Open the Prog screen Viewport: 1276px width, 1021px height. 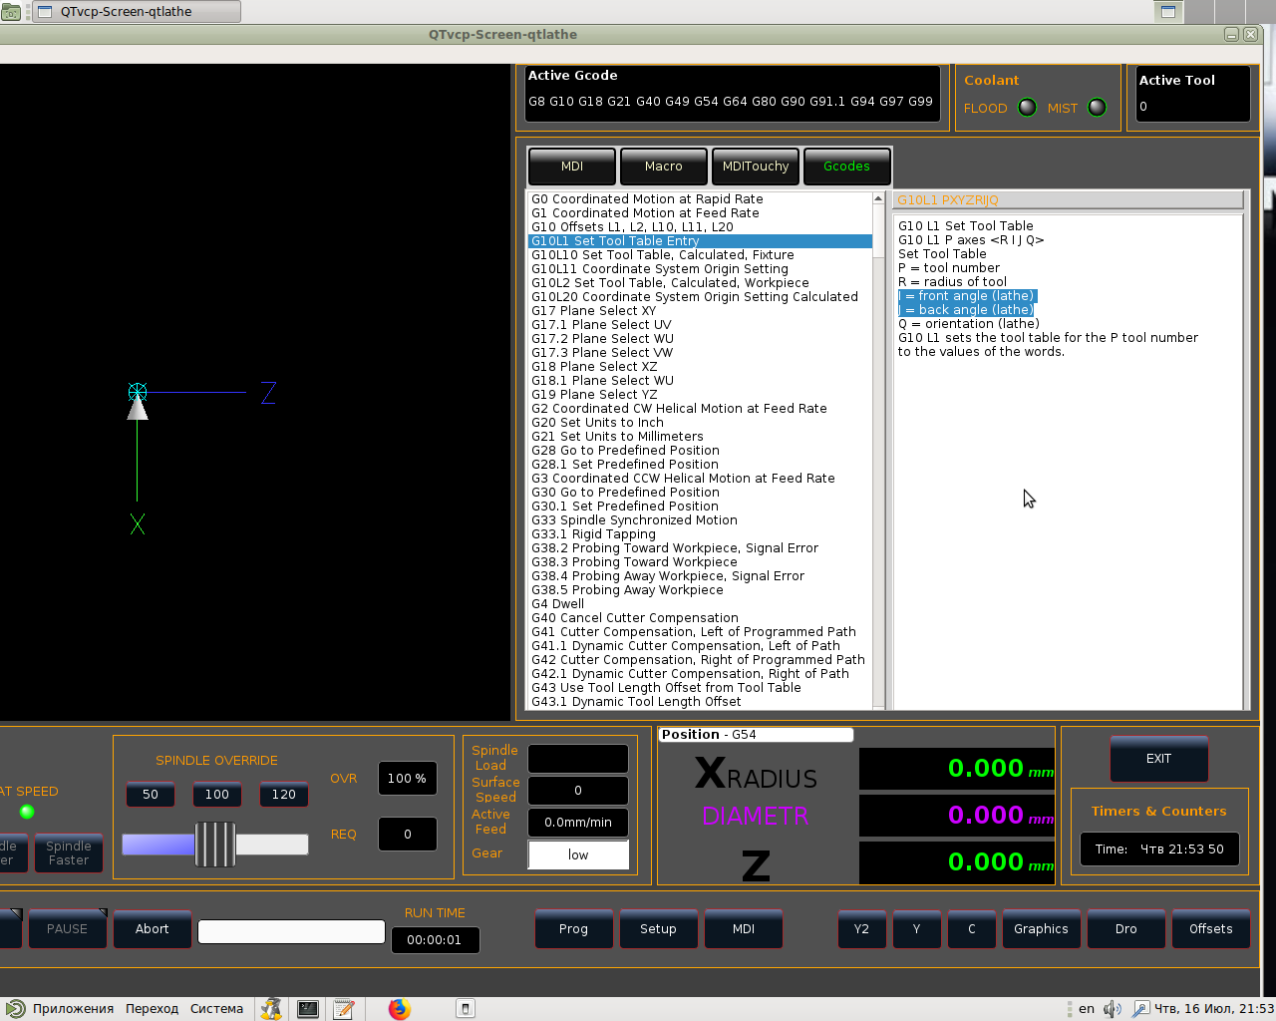pyautogui.click(x=573, y=929)
